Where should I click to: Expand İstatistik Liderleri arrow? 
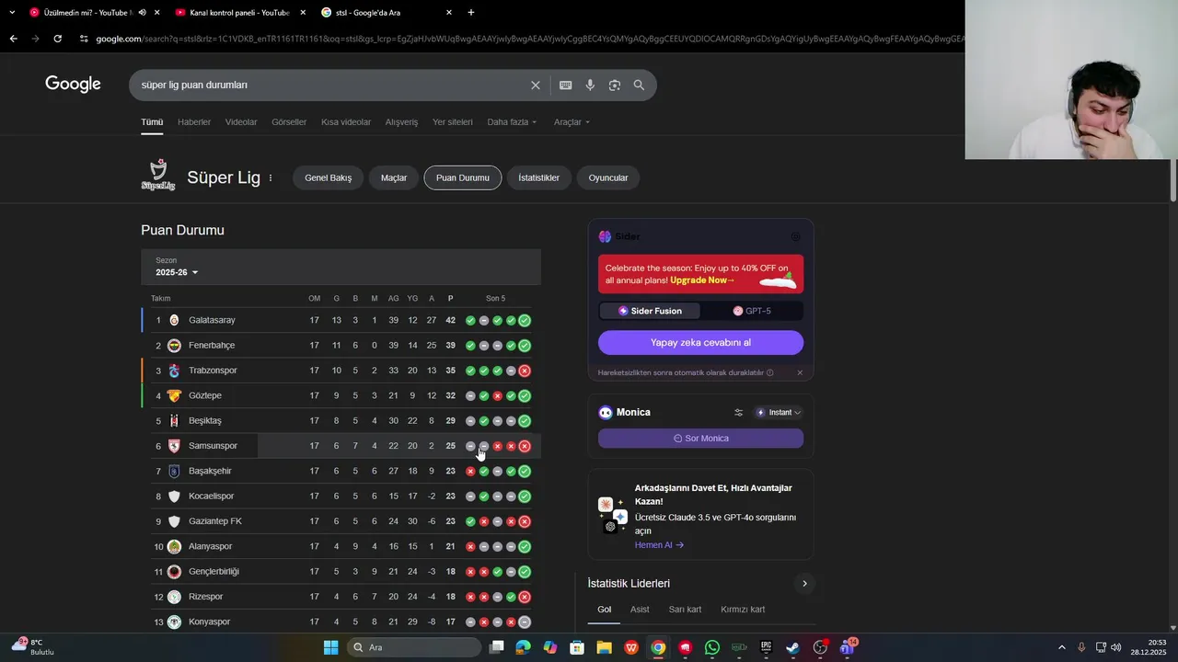coord(804,584)
